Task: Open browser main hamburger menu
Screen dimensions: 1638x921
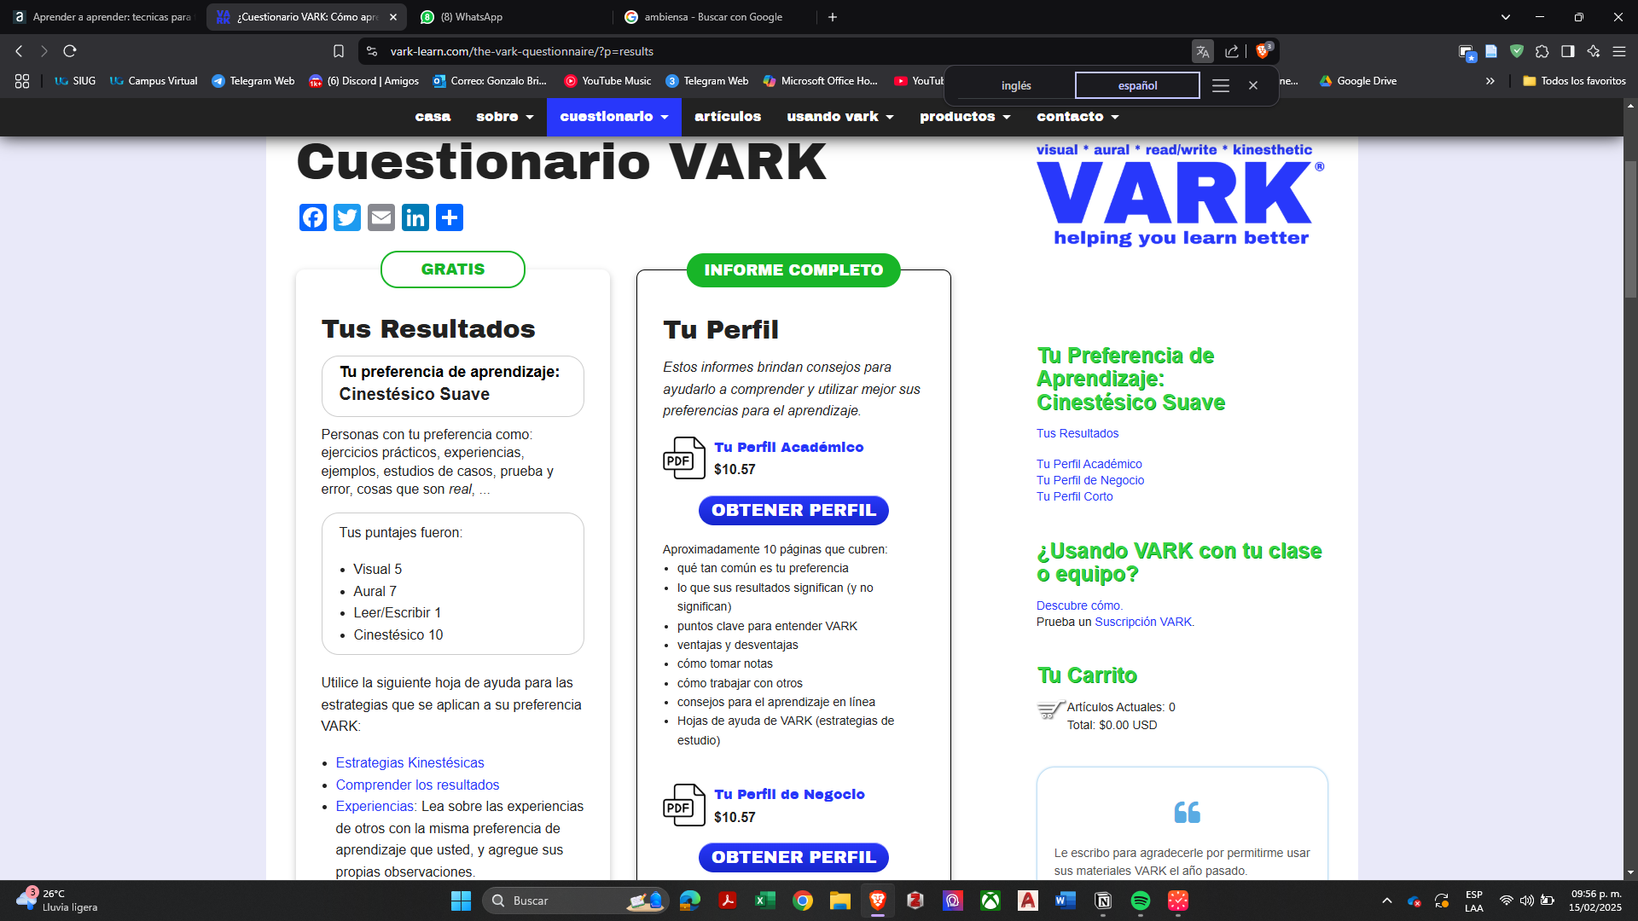Action: point(1618,51)
